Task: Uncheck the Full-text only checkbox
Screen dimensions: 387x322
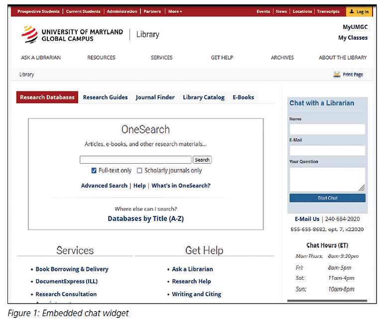Action: tap(94, 170)
